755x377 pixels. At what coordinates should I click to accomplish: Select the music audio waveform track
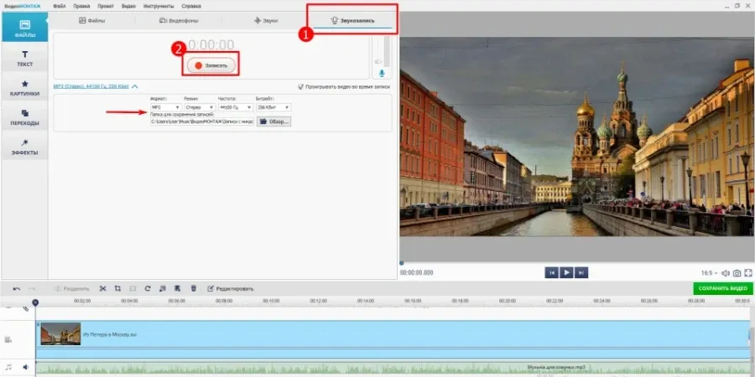click(x=393, y=369)
